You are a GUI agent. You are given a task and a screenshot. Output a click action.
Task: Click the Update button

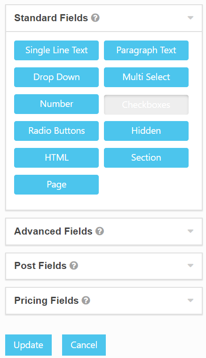[x=29, y=345]
